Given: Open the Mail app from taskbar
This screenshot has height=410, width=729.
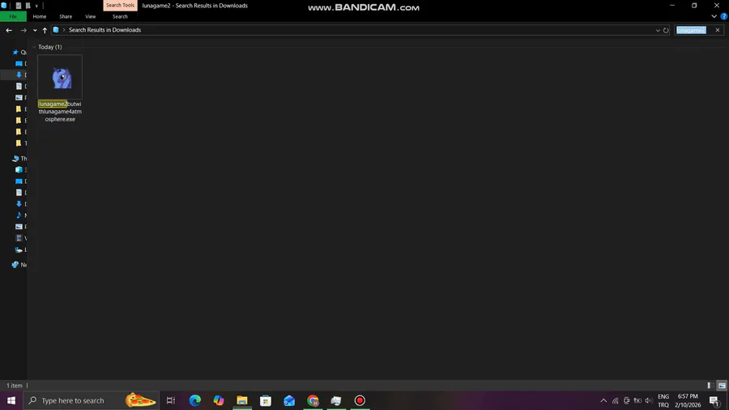Looking at the screenshot, I should [289, 400].
